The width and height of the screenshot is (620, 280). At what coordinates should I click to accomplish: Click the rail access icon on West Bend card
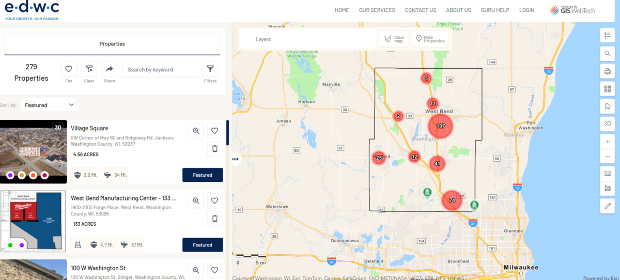78,245
